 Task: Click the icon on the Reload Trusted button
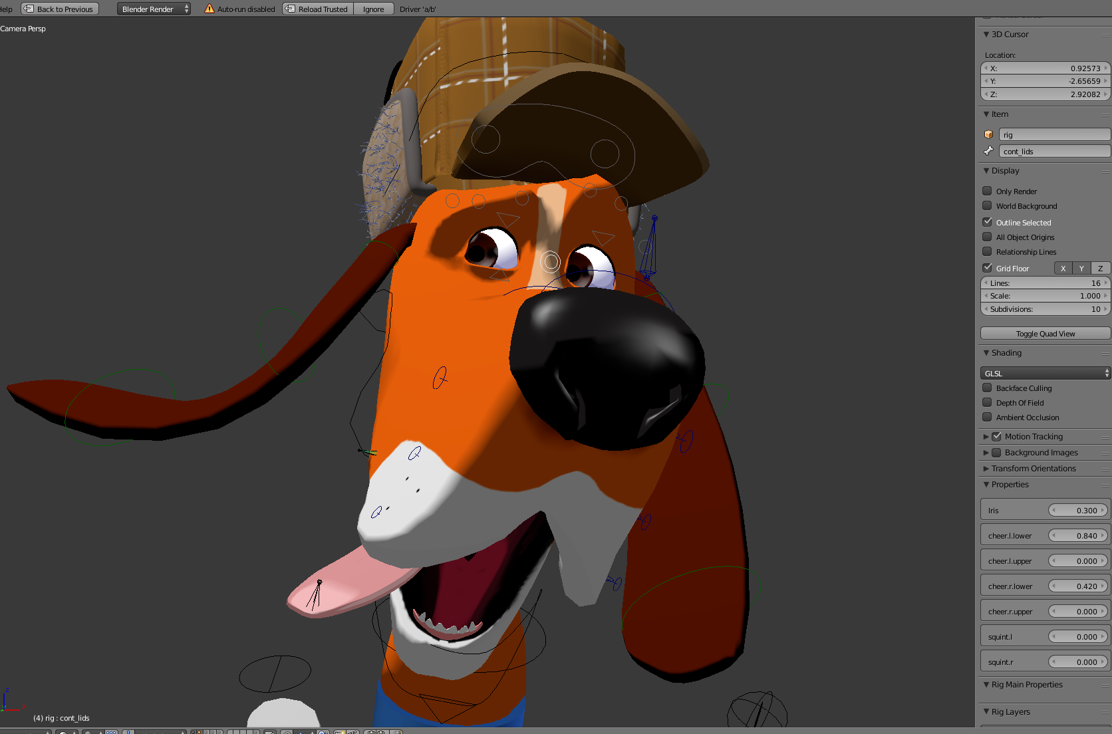pos(290,9)
